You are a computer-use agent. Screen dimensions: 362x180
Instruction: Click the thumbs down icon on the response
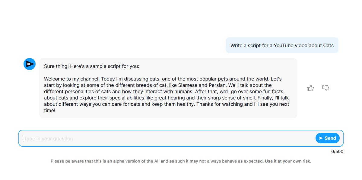click(x=325, y=88)
